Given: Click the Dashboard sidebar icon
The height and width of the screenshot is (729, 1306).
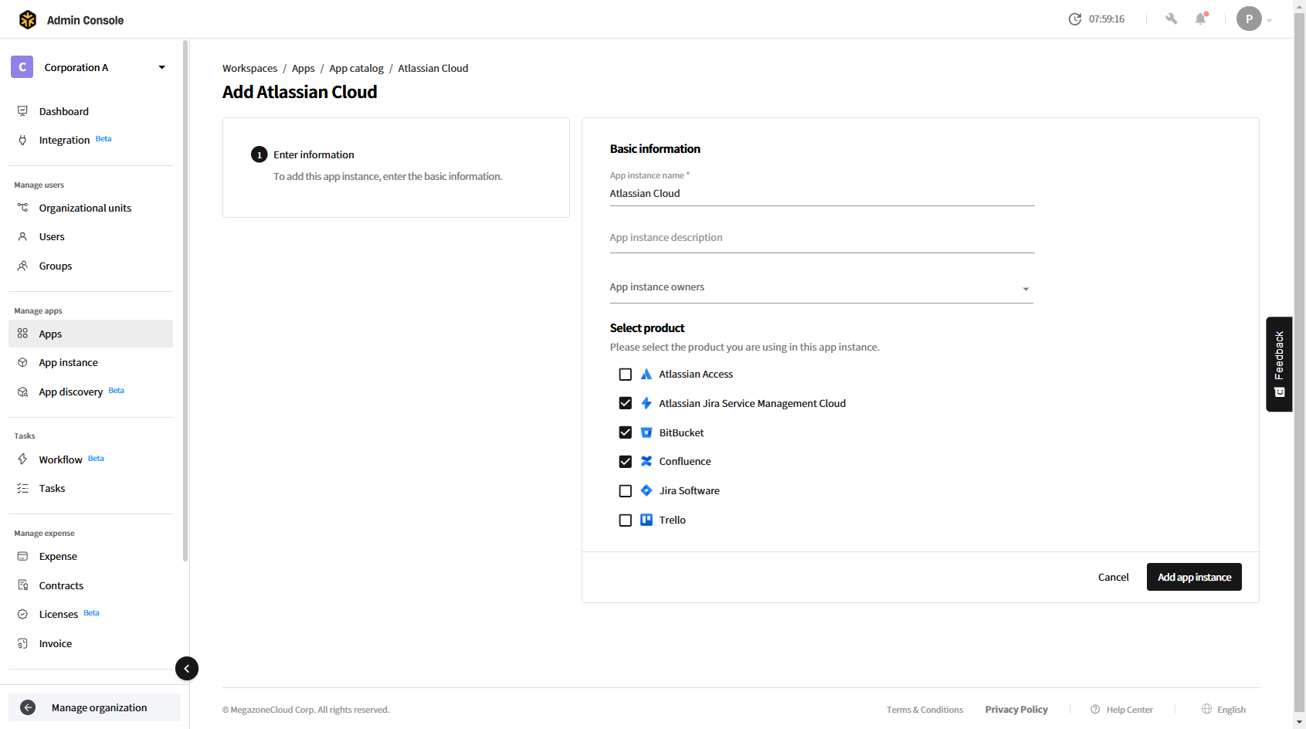Looking at the screenshot, I should 22,111.
